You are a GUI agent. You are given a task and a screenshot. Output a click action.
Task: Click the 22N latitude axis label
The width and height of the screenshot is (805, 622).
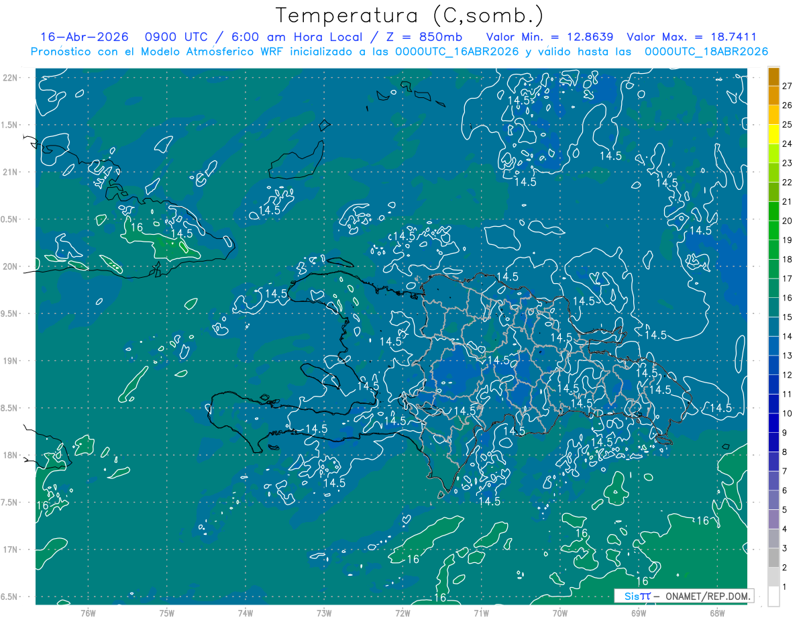coord(11,77)
